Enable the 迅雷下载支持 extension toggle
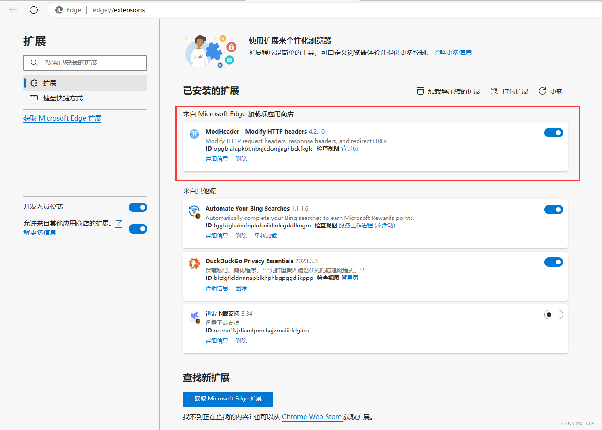Image resolution: width=602 pixels, height=430 pixels. point(554,315)
